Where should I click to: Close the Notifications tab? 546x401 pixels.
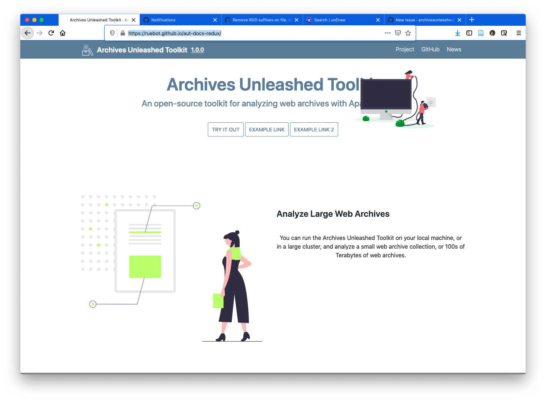(x=215, y=20)
